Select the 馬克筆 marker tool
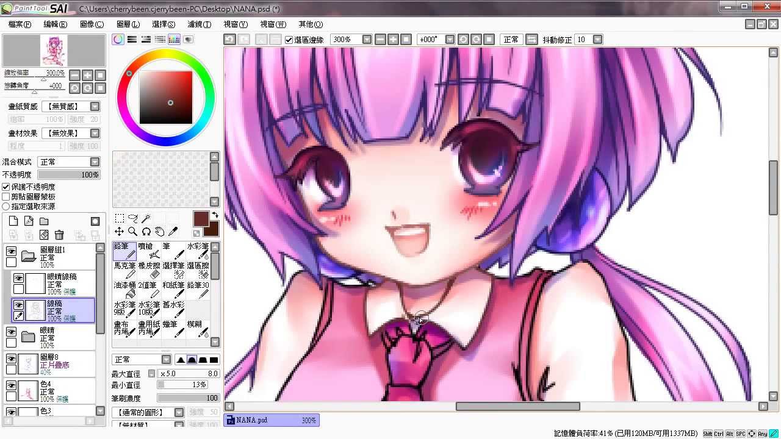The width and height of the screenshot is (781, 439). (x=124, y=270)
